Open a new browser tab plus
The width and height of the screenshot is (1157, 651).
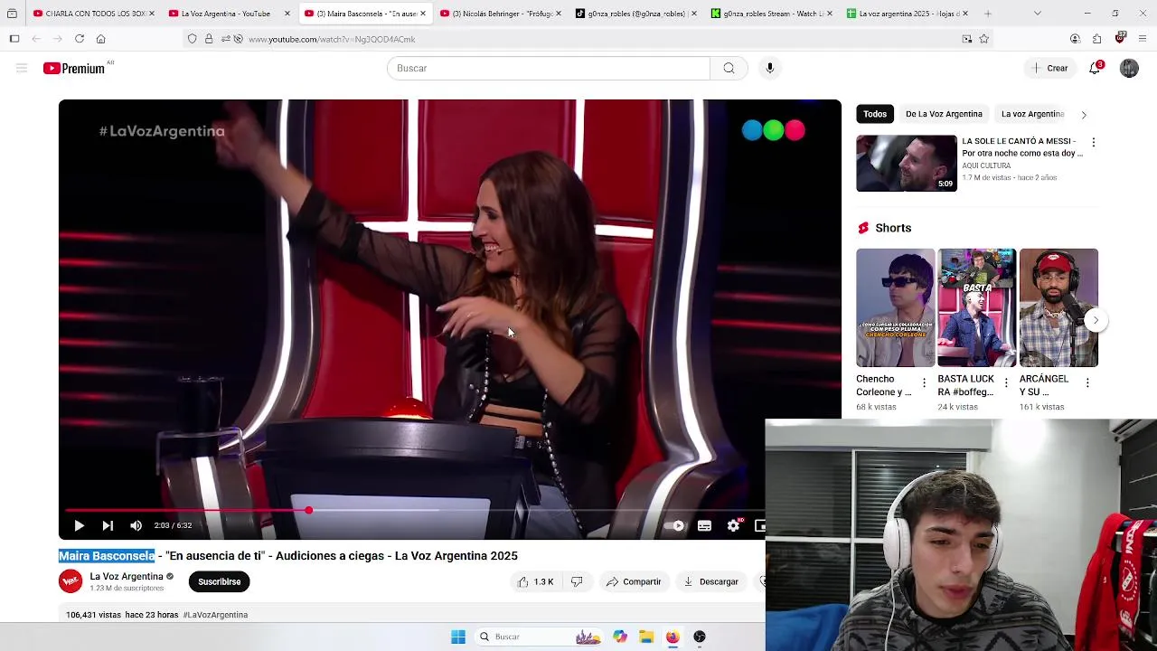click(987, 14)
